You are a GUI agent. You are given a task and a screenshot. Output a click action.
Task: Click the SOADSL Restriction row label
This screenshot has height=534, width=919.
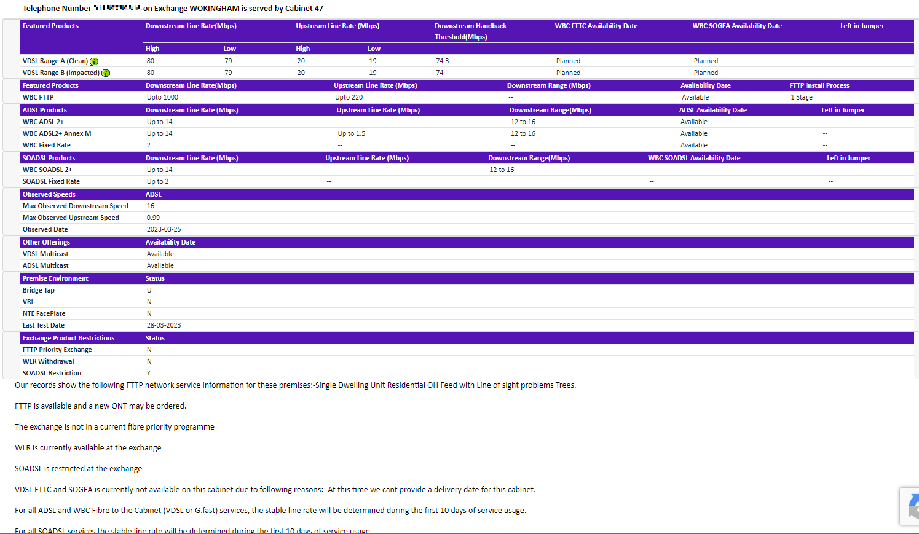52,373
